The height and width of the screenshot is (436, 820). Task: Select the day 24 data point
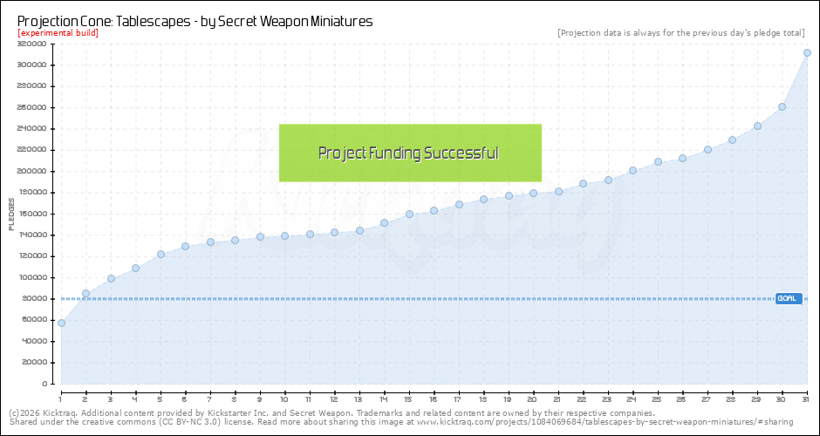pos(632,170)
